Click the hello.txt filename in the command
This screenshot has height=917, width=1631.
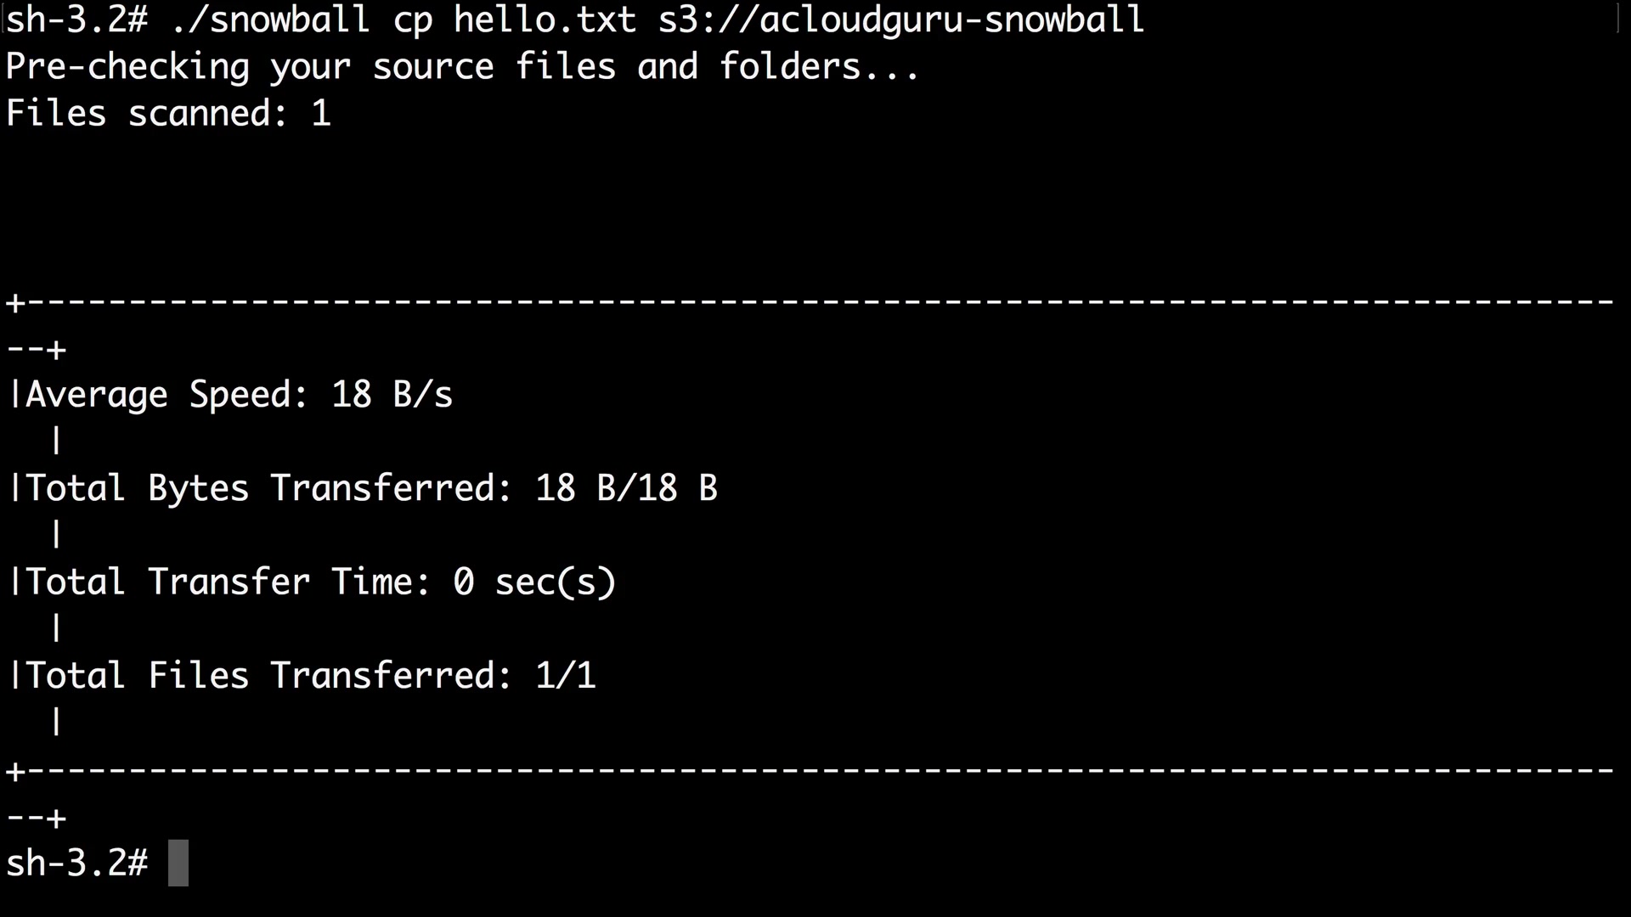(x=545, y=20)
